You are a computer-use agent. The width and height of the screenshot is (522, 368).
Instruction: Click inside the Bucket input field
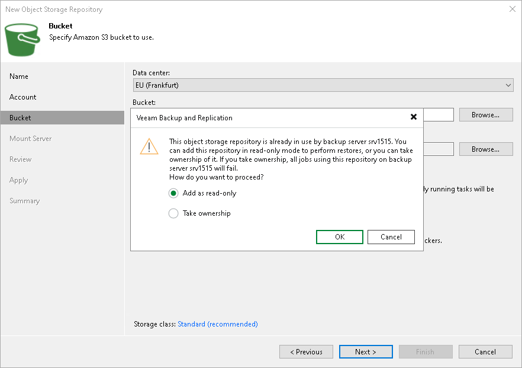click(439, 115)
